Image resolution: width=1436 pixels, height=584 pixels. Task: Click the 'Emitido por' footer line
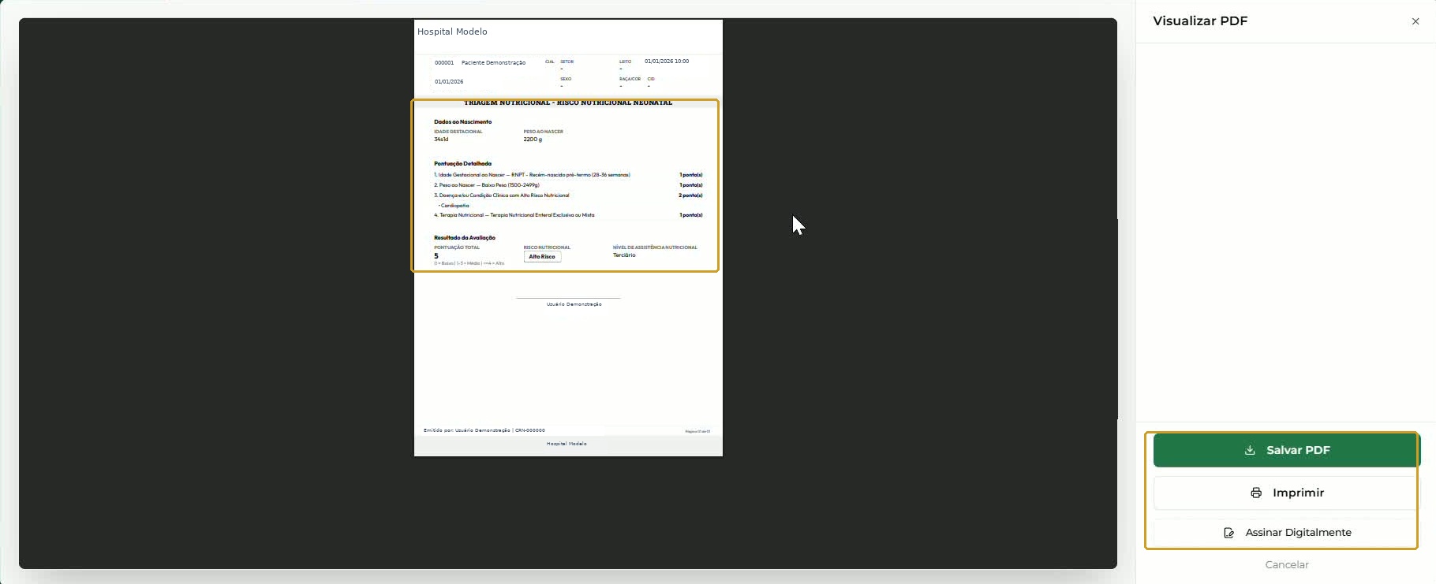click(x=484, y=430)
